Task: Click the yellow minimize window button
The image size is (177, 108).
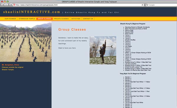Action: coord(5,1)
